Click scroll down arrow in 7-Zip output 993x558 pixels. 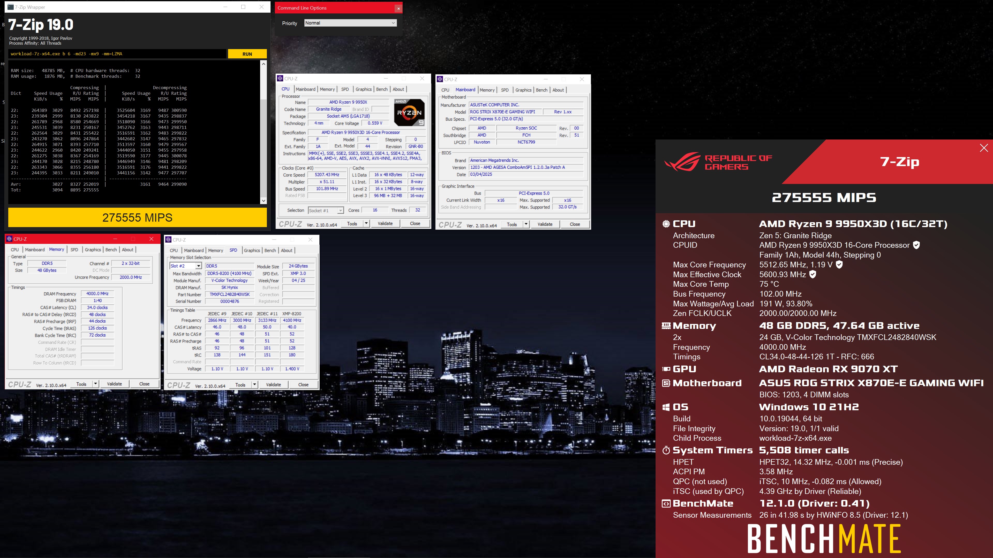264,201
